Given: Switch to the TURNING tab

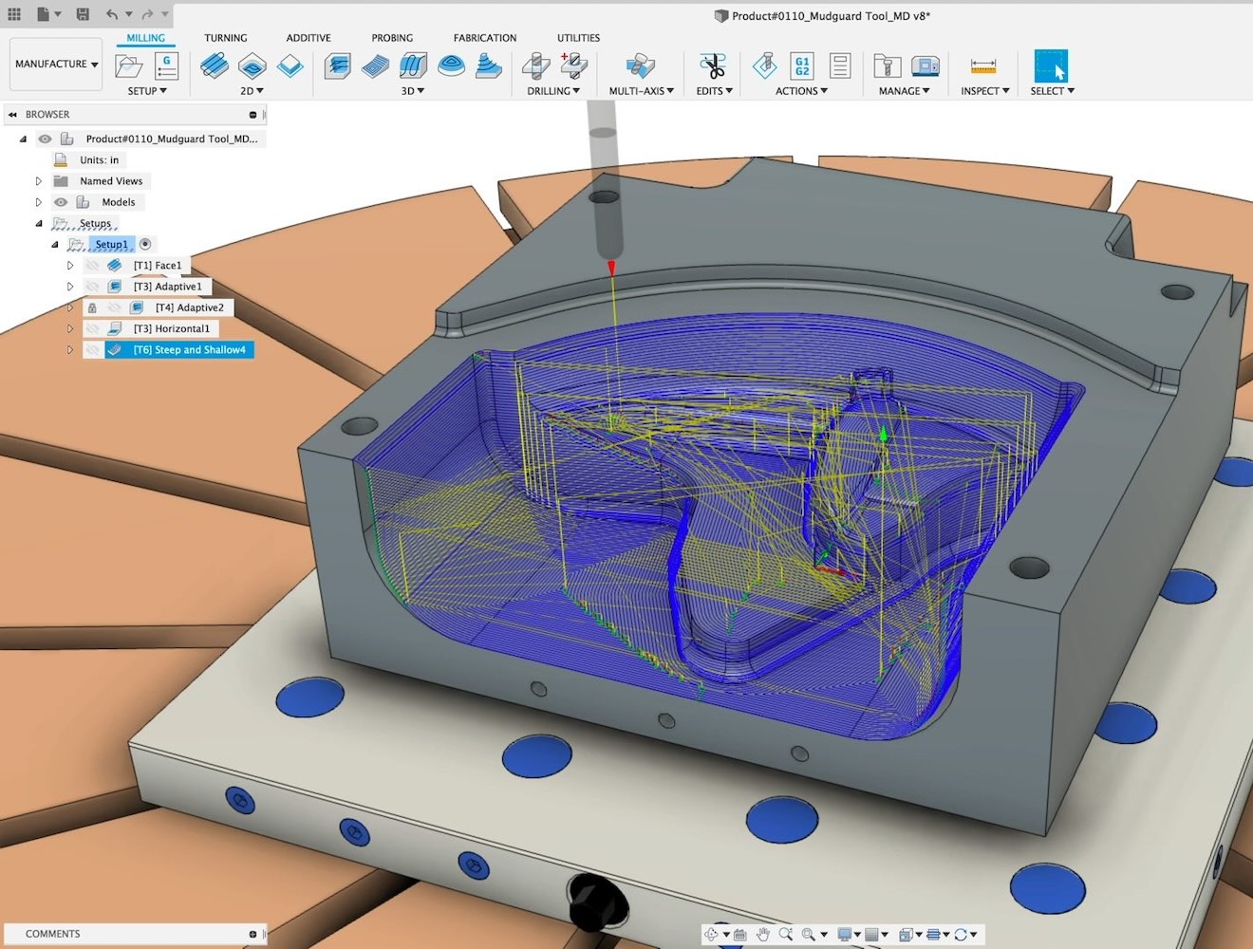Looking at the screenshot, I should (225, 38).
